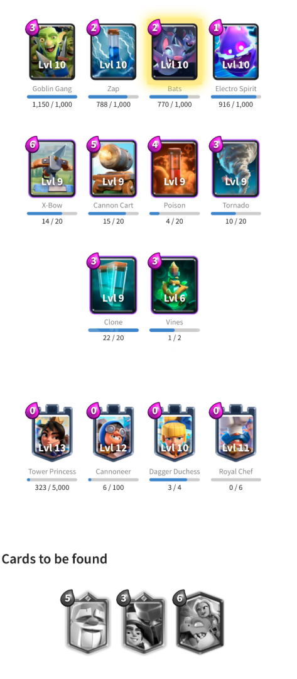
Task: Select the Goblin Gang card
Action: tap(52, 52)
